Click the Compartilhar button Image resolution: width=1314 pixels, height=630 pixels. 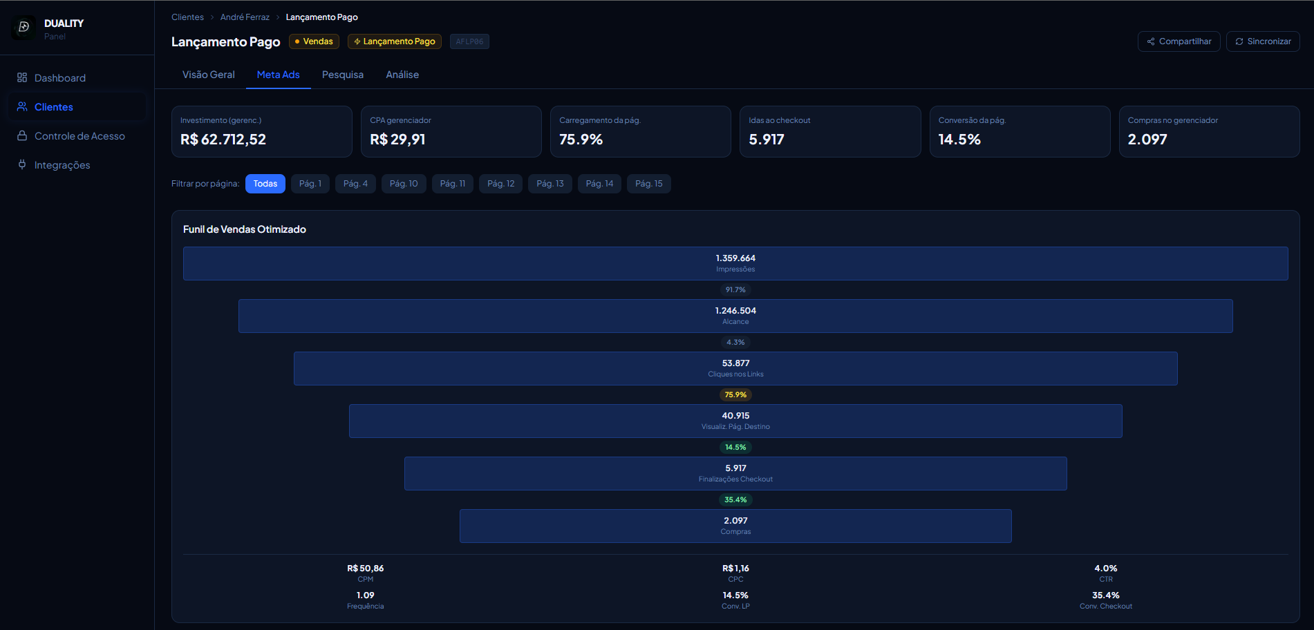click(1179, 41)
